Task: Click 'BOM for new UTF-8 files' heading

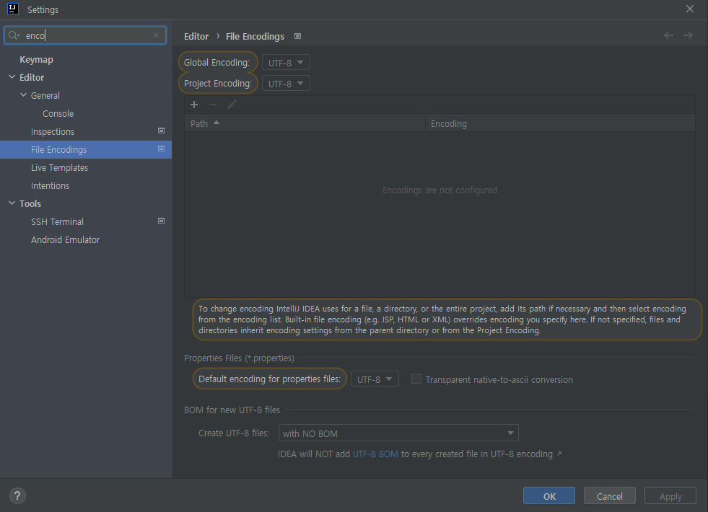Action: coord(232,410)
